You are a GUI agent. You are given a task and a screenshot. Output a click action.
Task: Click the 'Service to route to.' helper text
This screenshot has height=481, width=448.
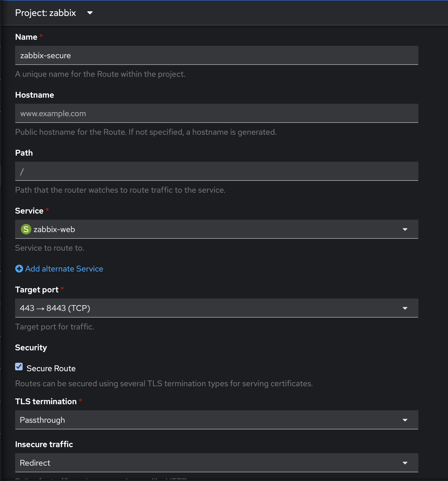[x=50, y=248]
